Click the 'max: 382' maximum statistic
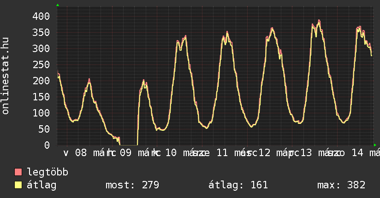380x198 pixels. [x=341, y=185]
